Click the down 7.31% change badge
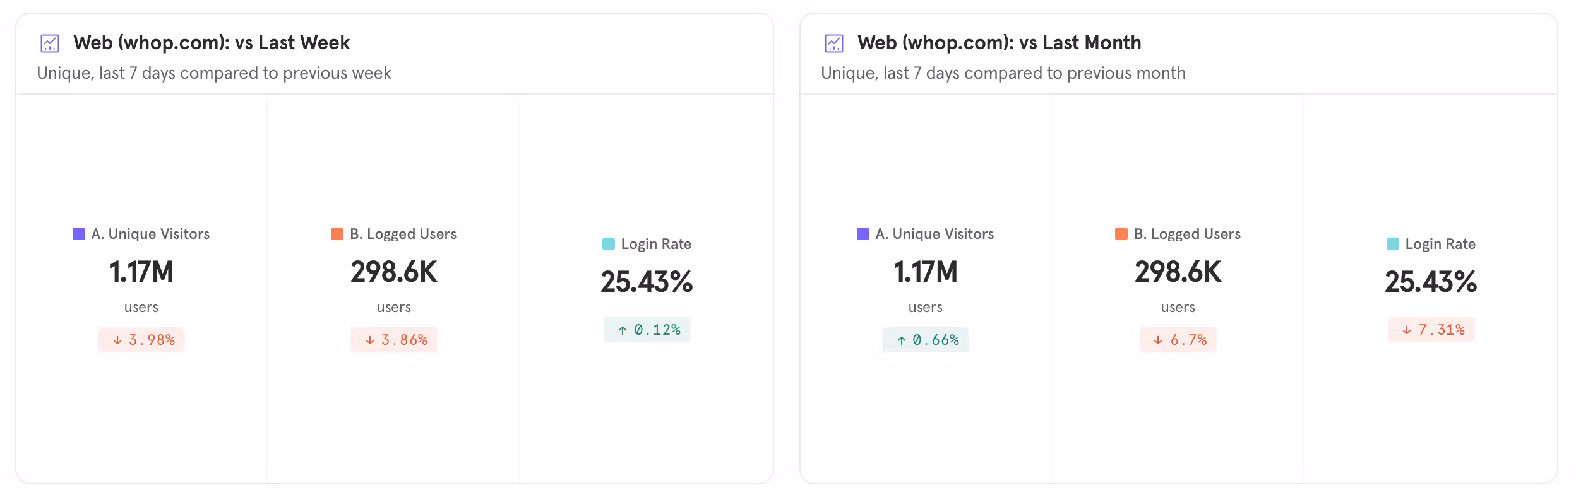The height and width of the screenshot is (498, 1576). click(1431, 330)
